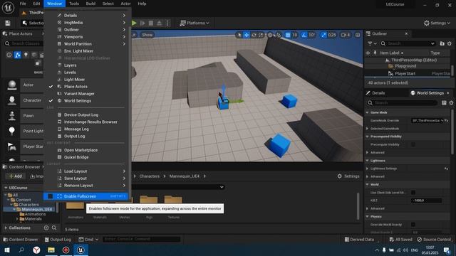The image size is (456, 256).
Task: Click the Stop simulation button
Action: click(151, 23)
